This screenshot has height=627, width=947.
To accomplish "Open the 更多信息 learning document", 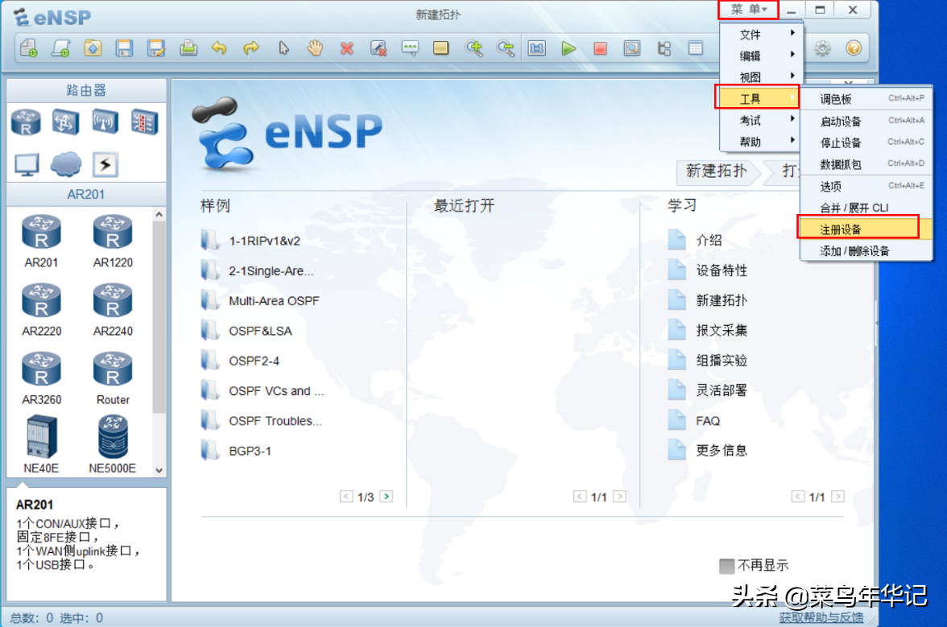I will pyautogui.click(x=707, y=450).
